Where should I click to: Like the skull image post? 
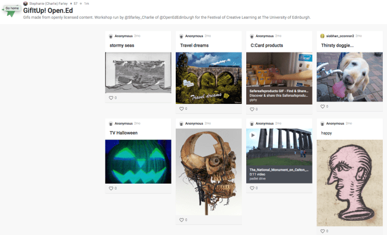[182, 220]
